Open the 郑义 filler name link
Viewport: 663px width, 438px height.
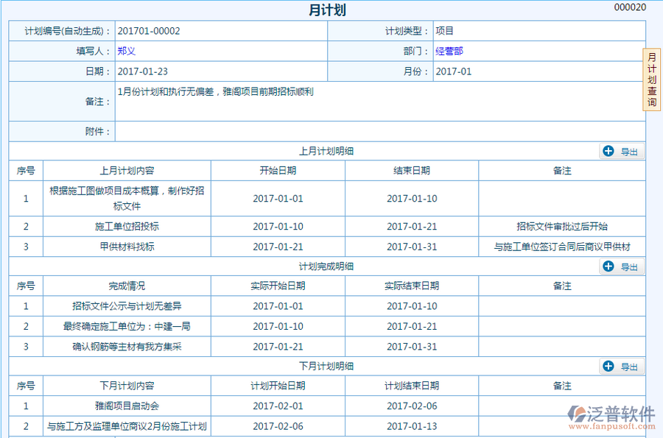coord(127,52)
